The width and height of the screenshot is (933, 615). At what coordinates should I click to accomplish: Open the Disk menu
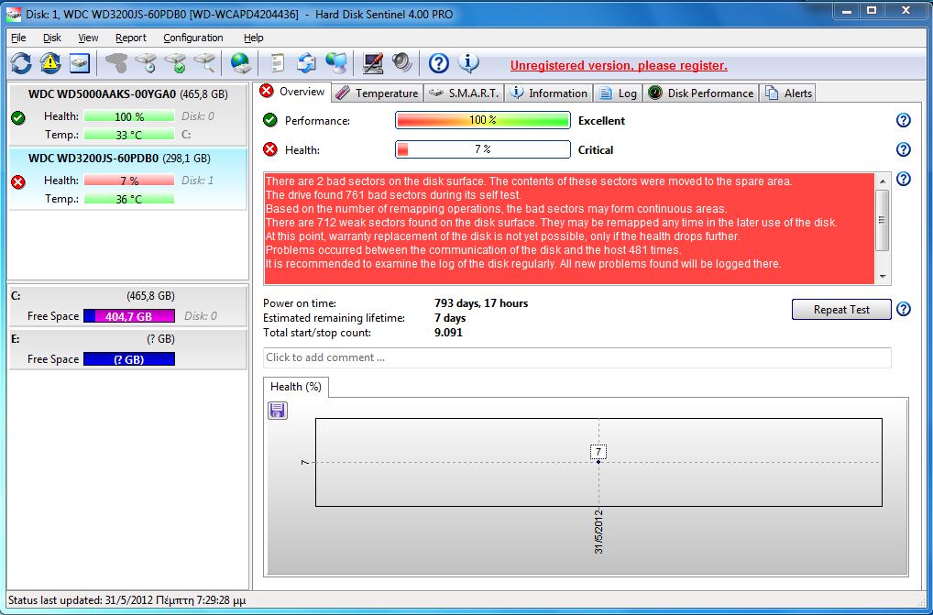(51, 38)
